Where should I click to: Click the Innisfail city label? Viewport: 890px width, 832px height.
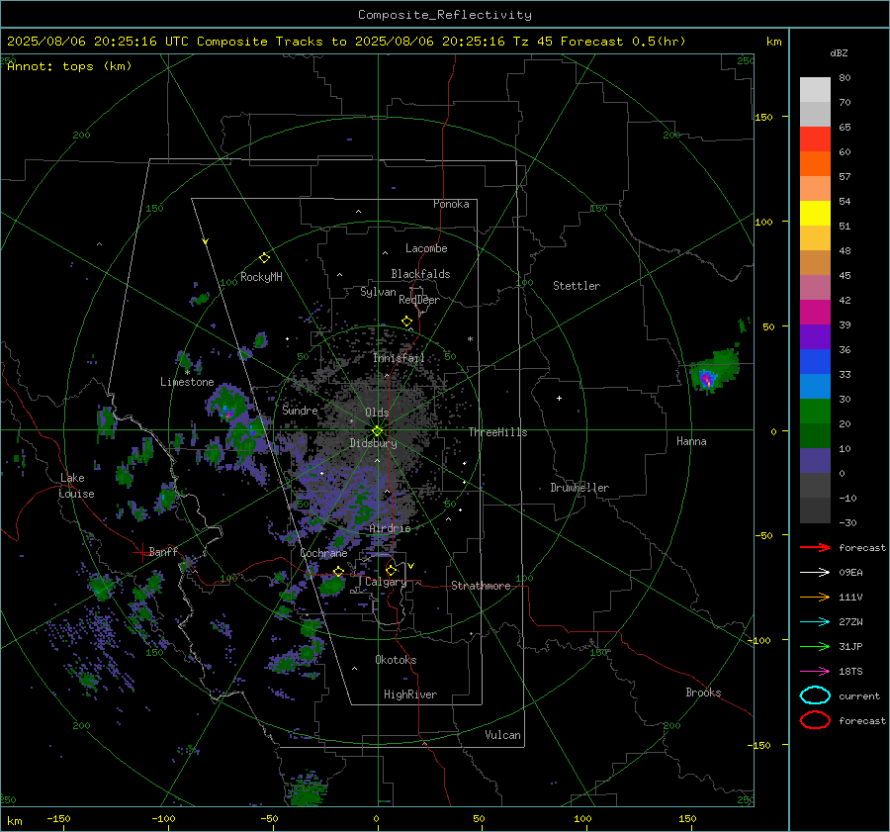pos(399,358)
